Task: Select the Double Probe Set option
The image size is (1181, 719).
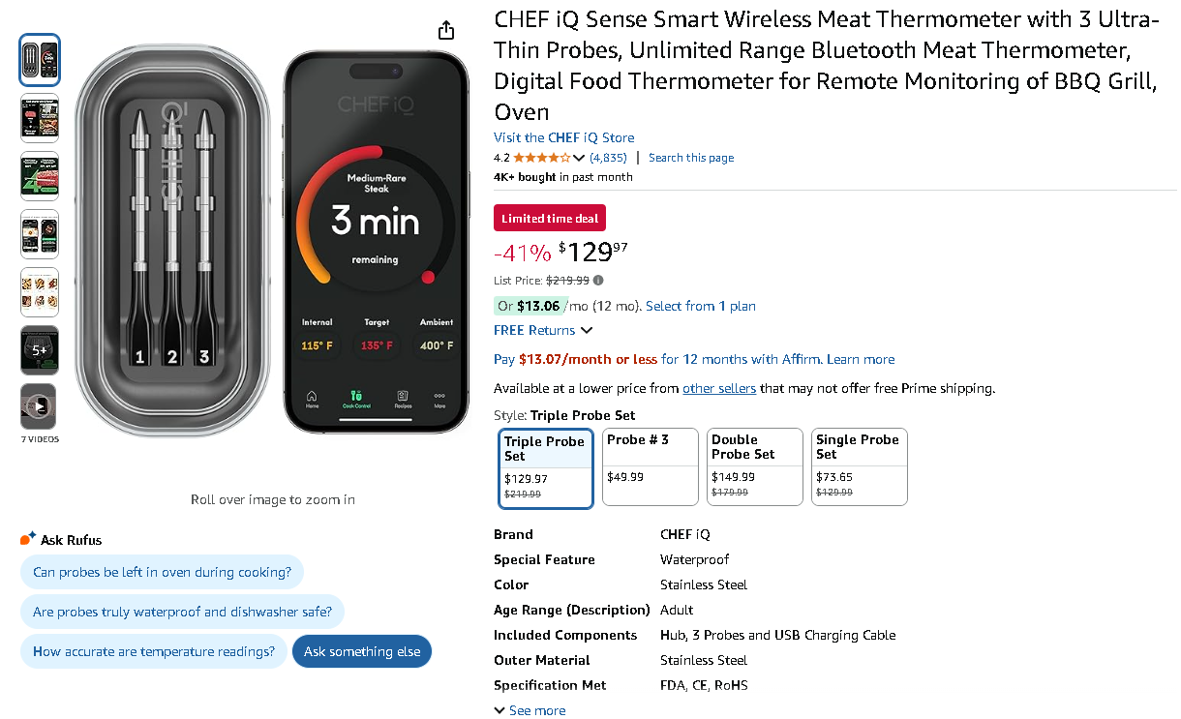Action: click(x=754, y=466)
